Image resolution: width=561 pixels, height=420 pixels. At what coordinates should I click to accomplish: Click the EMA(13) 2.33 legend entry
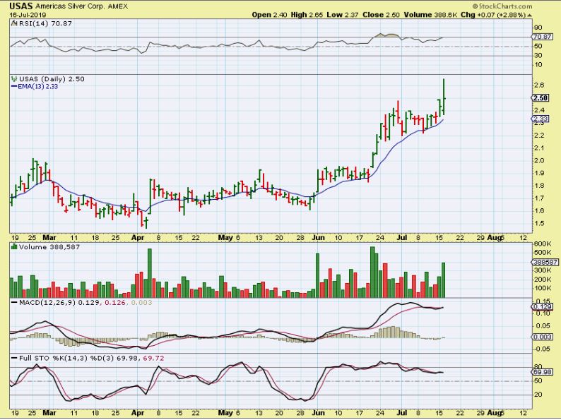click(x=35, y=87)
